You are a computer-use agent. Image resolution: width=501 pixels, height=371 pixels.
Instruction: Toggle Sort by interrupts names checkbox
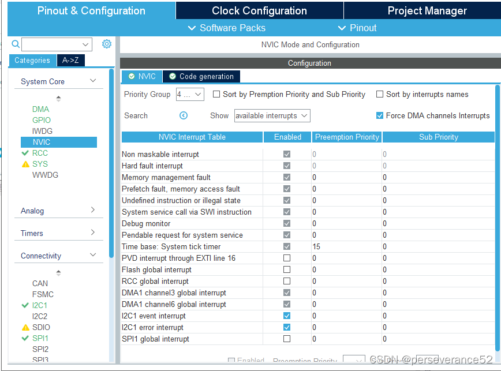click(x=380, y=94)
